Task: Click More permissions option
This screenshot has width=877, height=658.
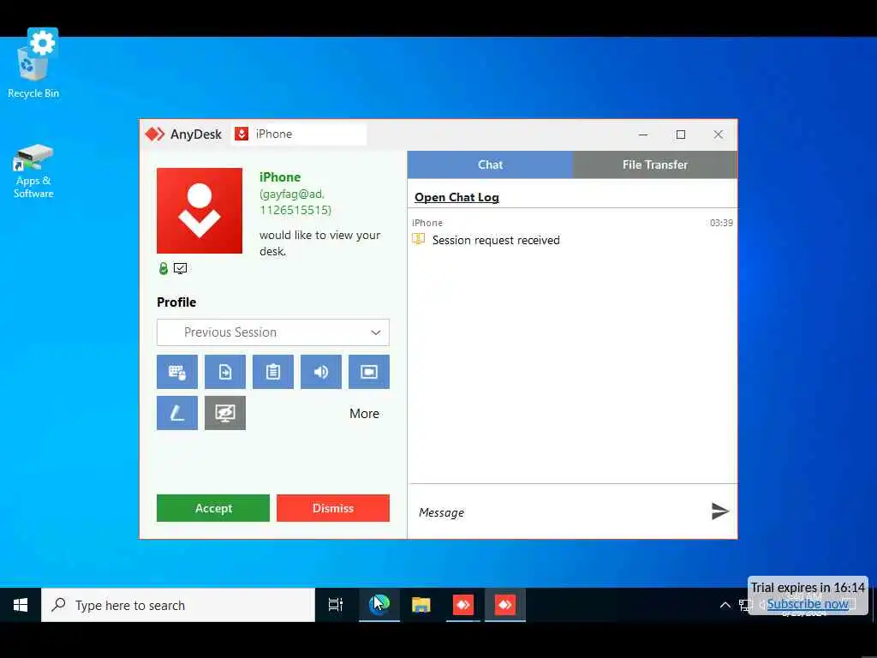Action: (364, 414)
